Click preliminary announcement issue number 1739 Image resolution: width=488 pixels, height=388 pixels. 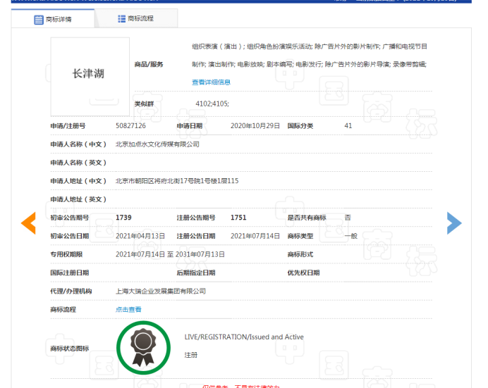124,218
